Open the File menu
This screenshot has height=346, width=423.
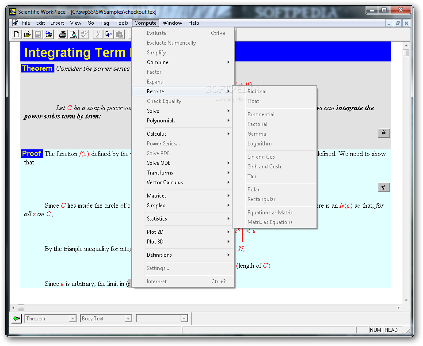(26, 23)
